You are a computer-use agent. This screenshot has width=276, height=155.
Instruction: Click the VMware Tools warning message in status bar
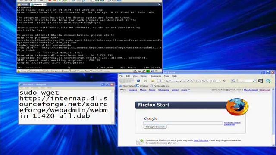click(64, 71)
